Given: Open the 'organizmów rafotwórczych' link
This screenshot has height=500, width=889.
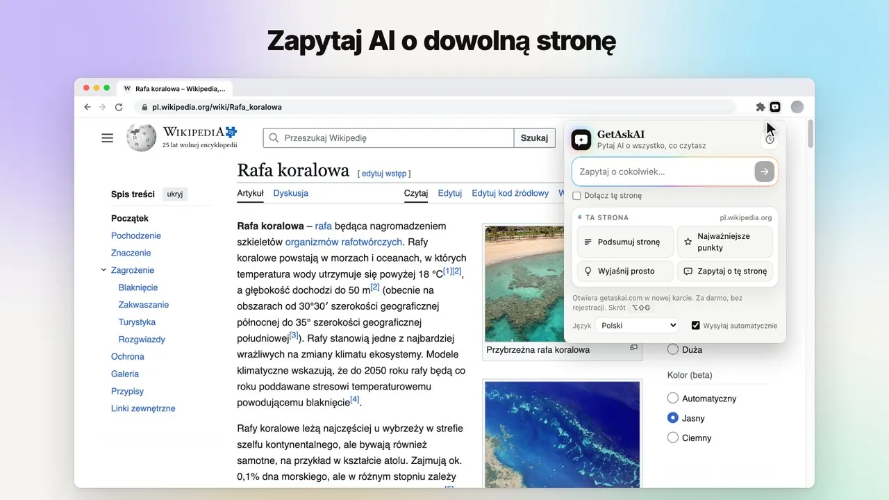Looking at the screenshot, I should pyautogui.click(x=343, y=242).
